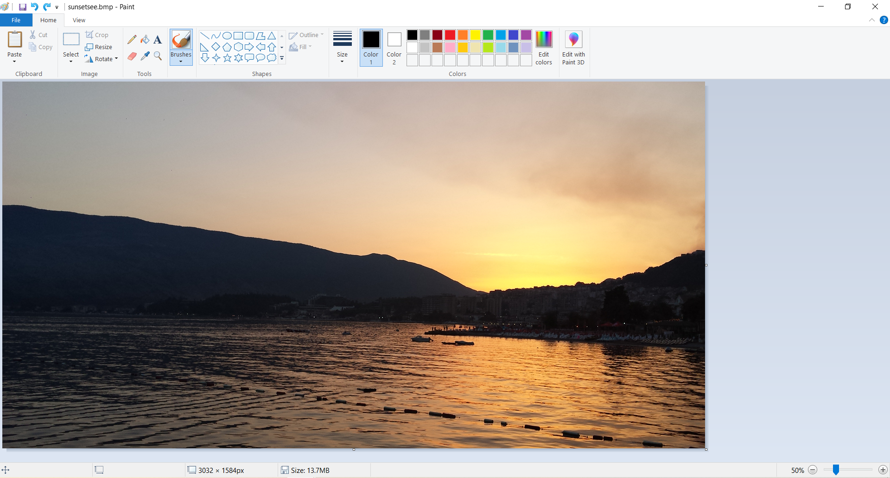Select the Pencil tool
This screenshot has width=890, height=478.
pyautogui.click(x=132, y=40)
